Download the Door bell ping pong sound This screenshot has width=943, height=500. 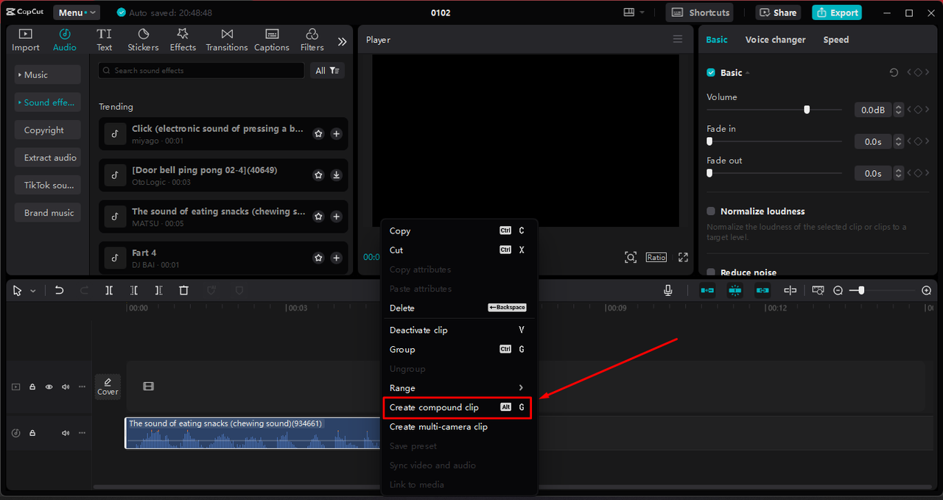click(336, 175)
